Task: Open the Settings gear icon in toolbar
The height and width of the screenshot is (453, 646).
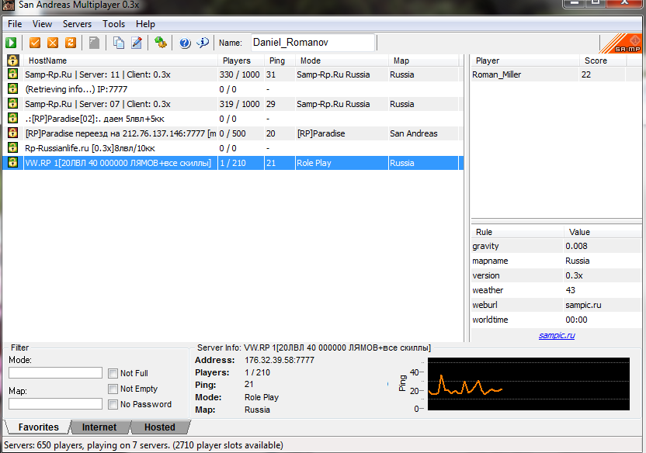Action: (x=160, y=43)
